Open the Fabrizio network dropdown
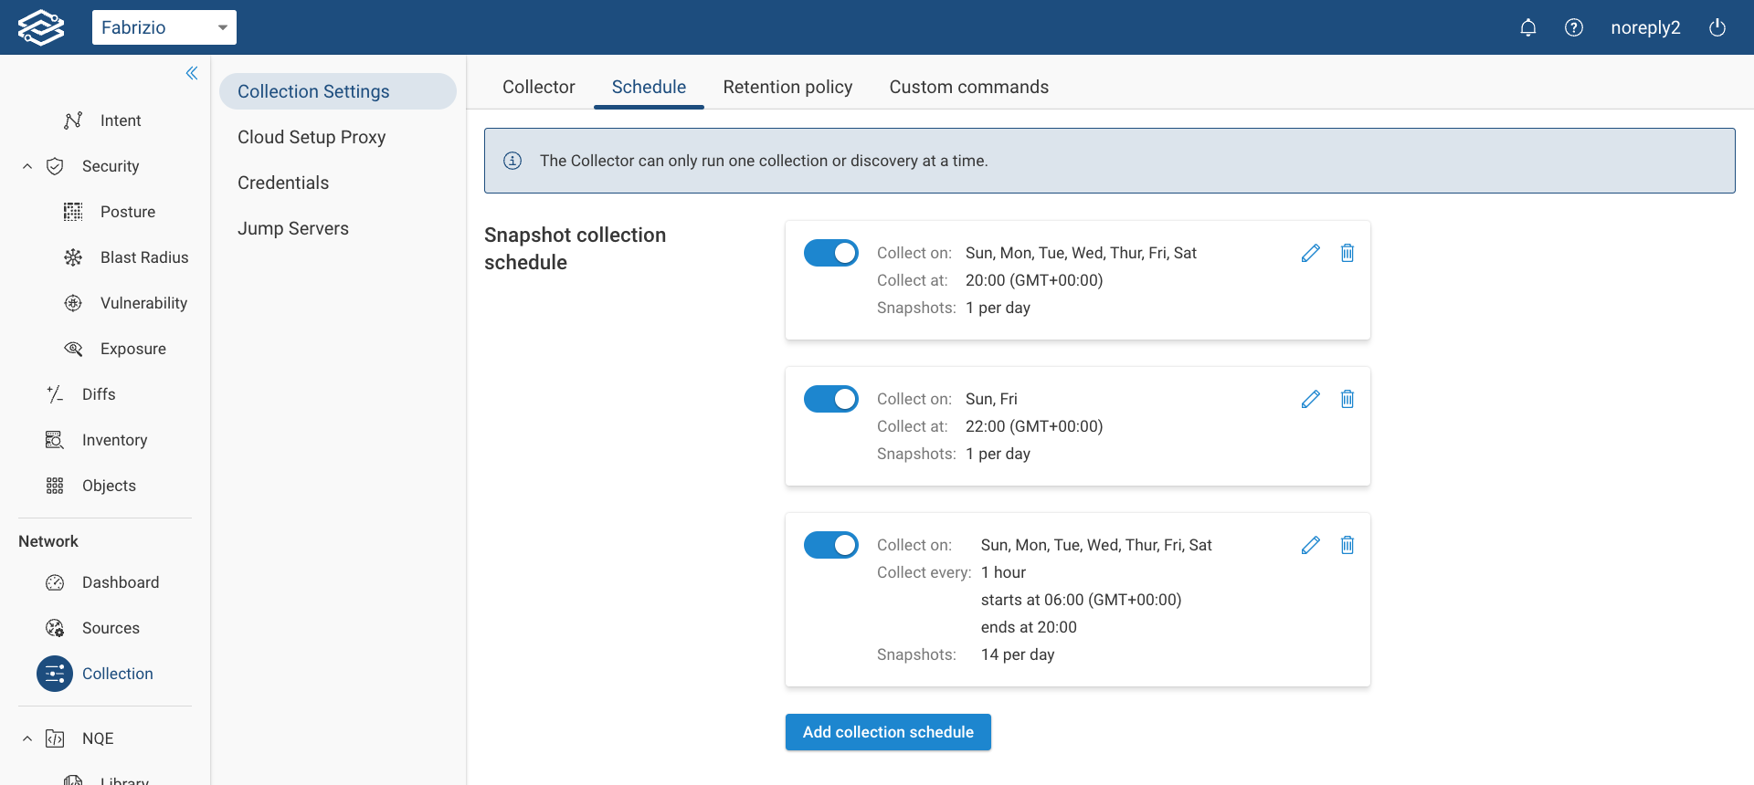This screenshot has width=1754, height=785. (x=164, y=27)
